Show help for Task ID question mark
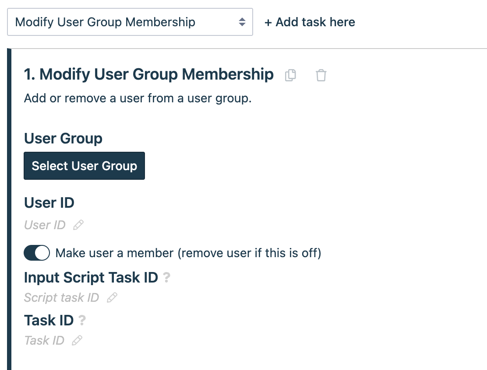The image size is (487, 370). 82,320
